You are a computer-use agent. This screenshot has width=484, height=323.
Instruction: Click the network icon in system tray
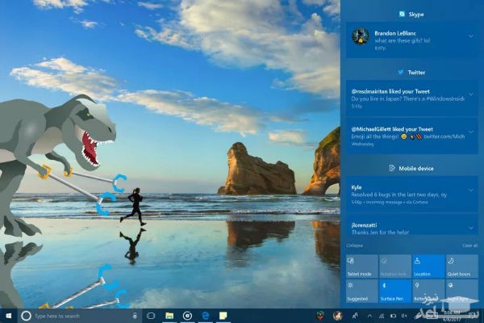pyautogui.click(x=382, y=316)
